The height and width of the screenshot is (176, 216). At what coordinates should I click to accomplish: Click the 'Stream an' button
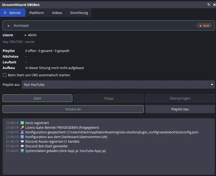(x=73, y=109)
